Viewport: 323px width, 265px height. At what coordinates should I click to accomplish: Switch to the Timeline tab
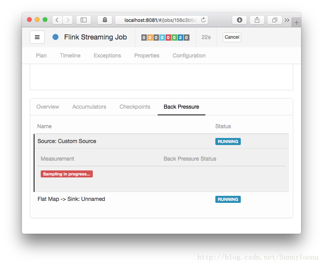[x=70, y=56]
